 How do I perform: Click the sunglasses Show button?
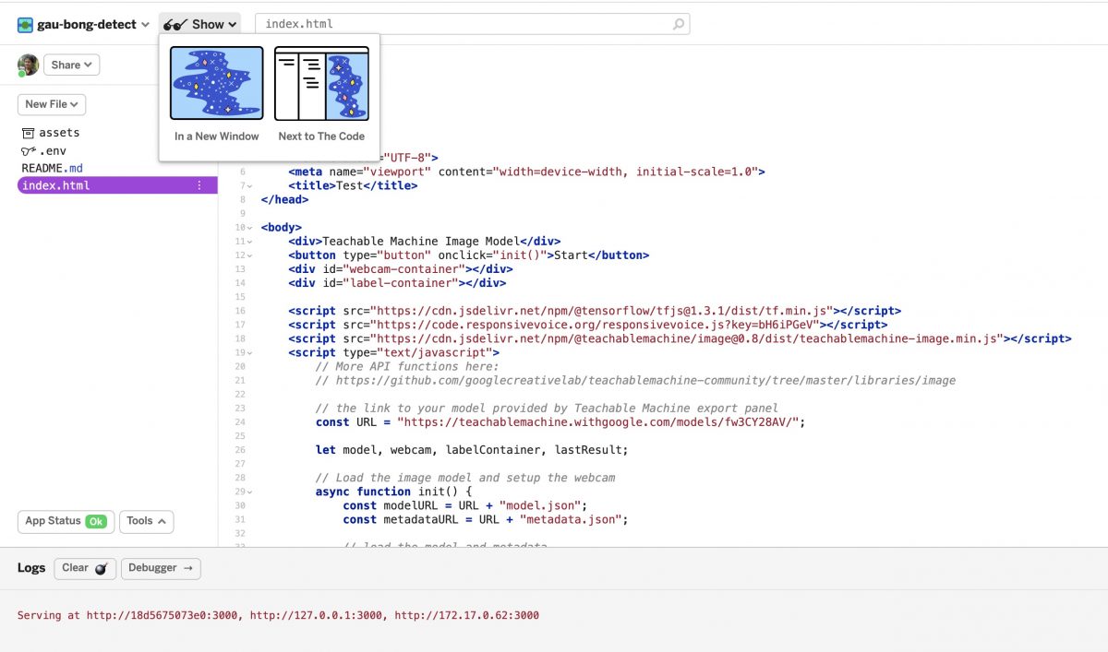click(x=199, y=25)
